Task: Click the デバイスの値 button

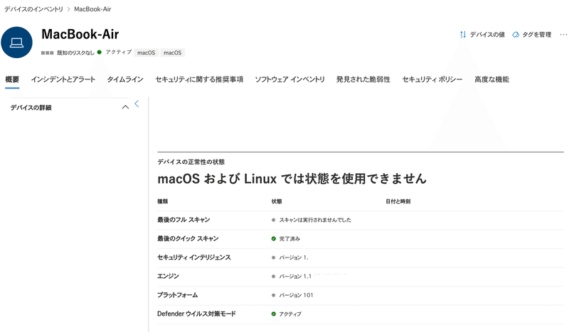Action: pos(482,34)
